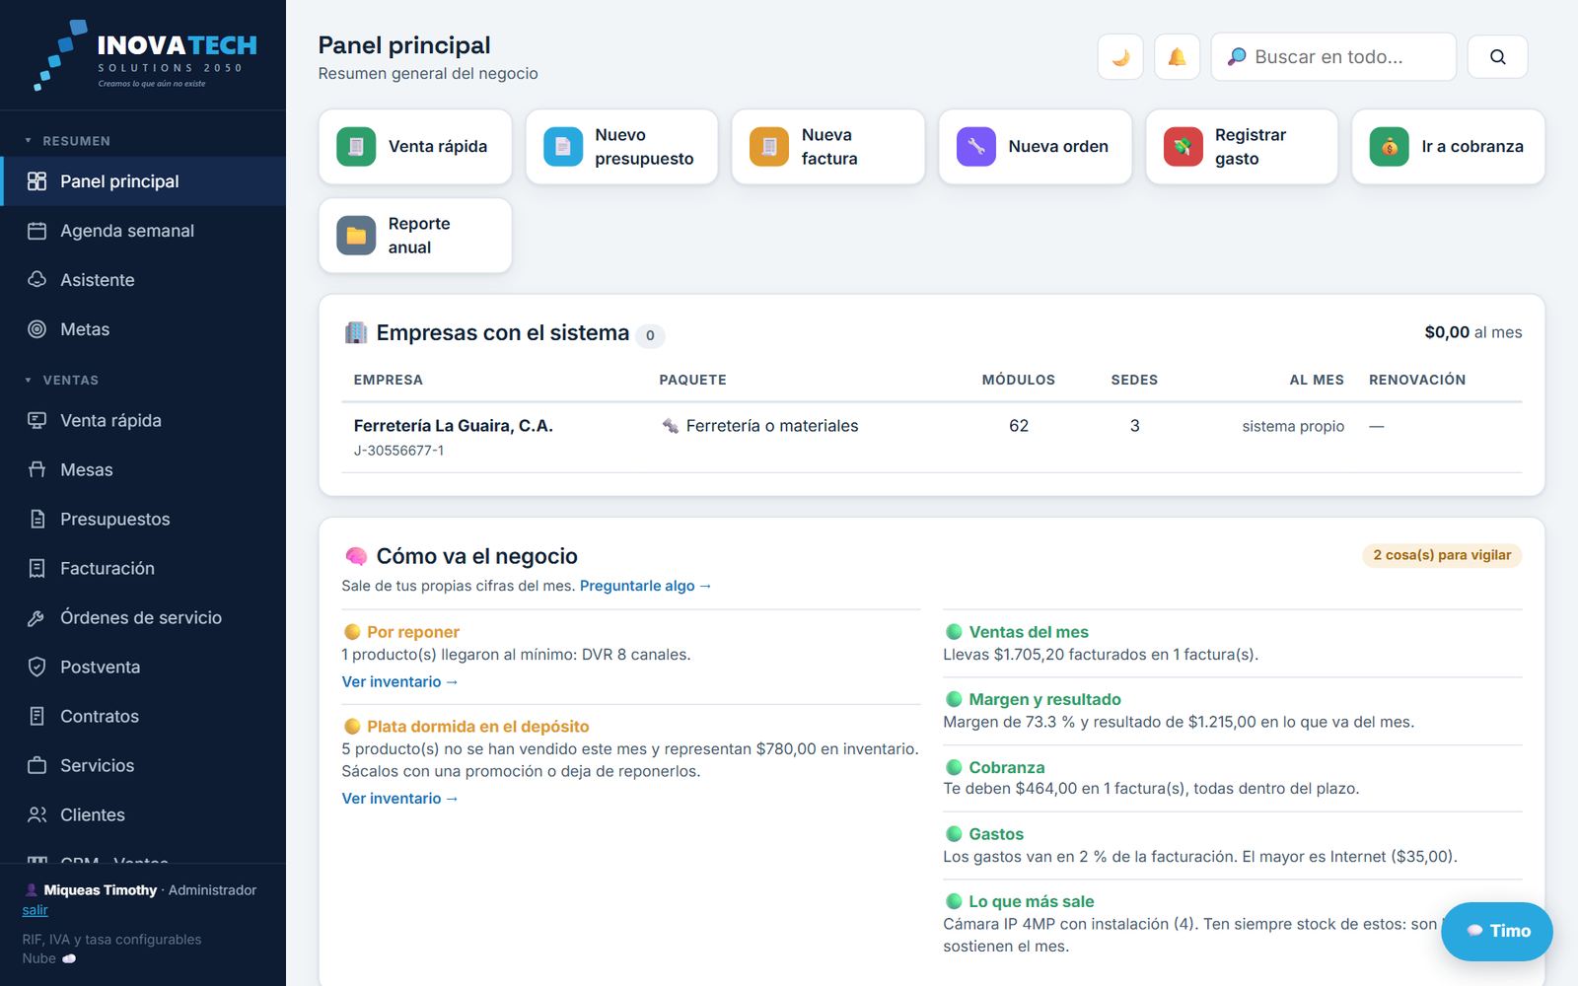Click the Agenda semanal calendar icon
Screen dimensions: 1578x986
(x=36, y=231)
